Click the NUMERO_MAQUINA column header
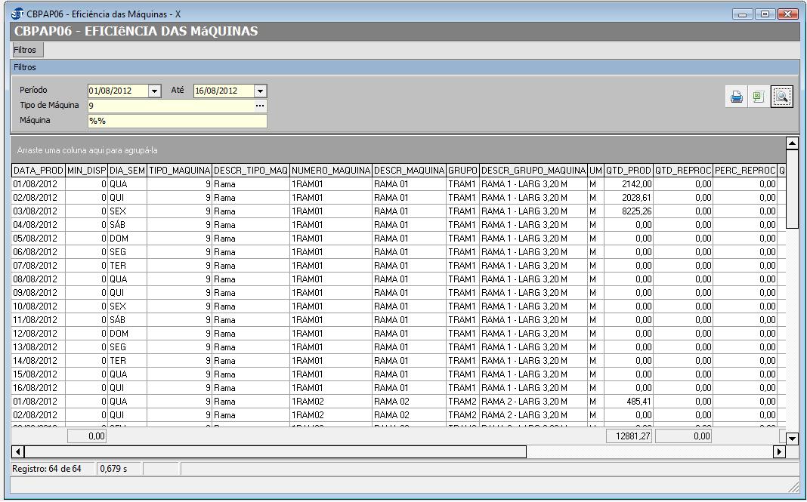The height and width of the screenshot is (502, 807). click(330, 171)
